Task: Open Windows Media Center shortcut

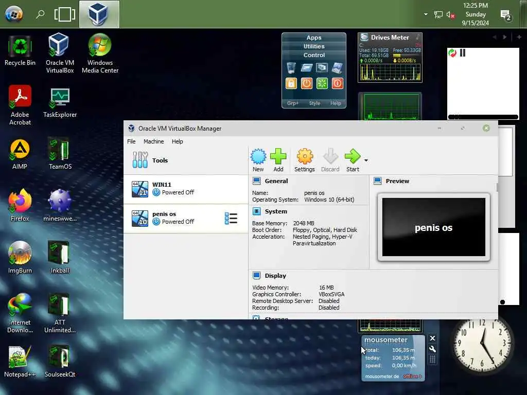Action: [x=100, y=53]
